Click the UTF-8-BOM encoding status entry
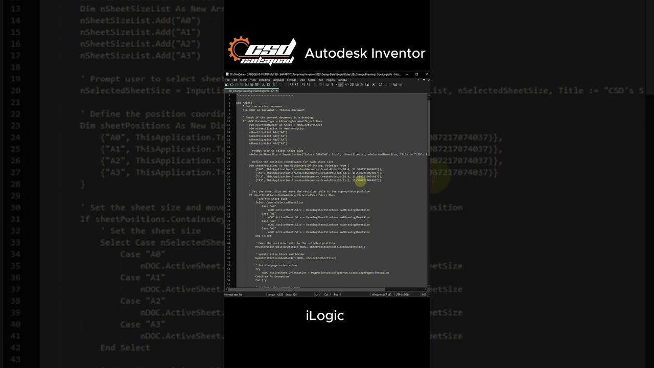Image resolution: width=654 pixels, height=368 pixels. click(402, 294)
